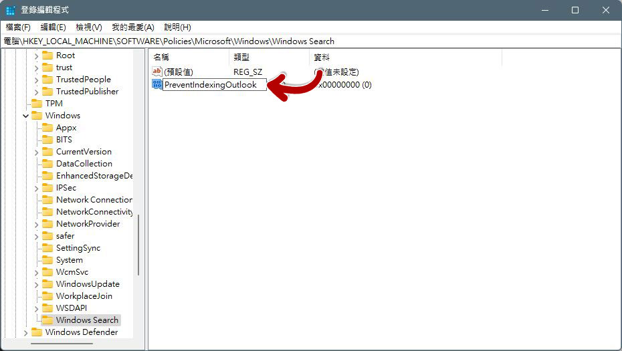Click the Windows folder icon

click(37, 116)
